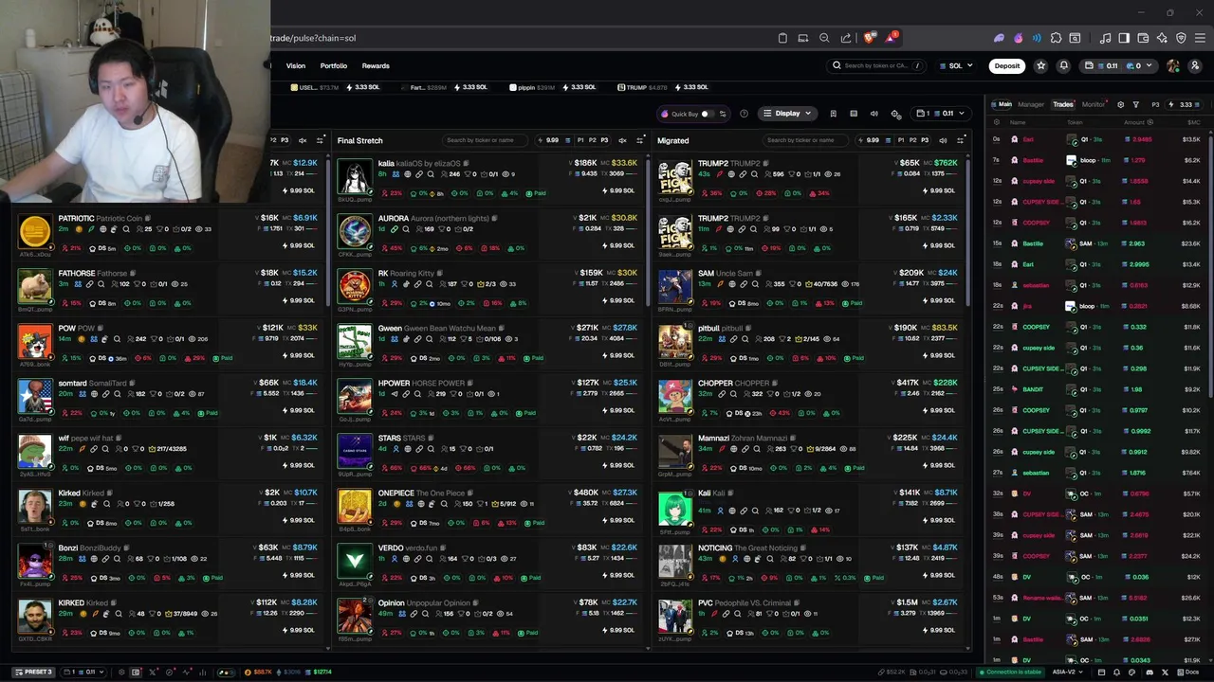Click browser share icon in address bar
The image size is (1214, 682).
point(846,38)
